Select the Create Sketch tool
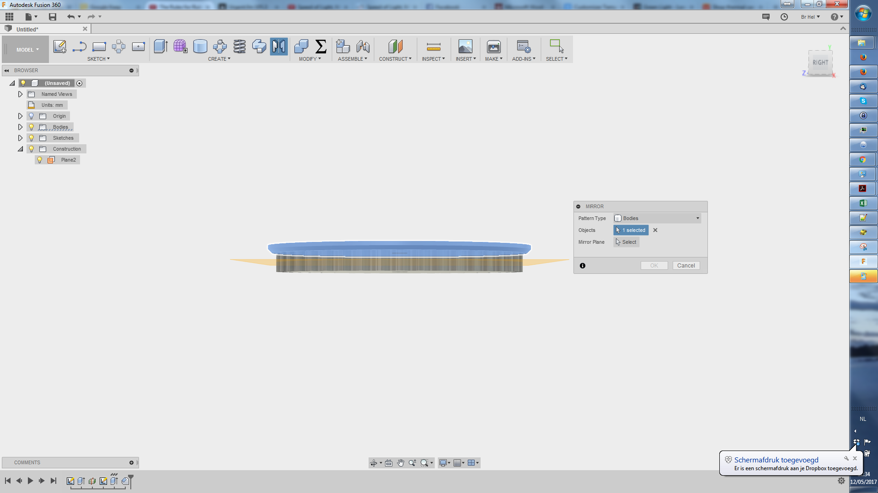This screenshot has width=878, height=493. (x=59, y=46)
